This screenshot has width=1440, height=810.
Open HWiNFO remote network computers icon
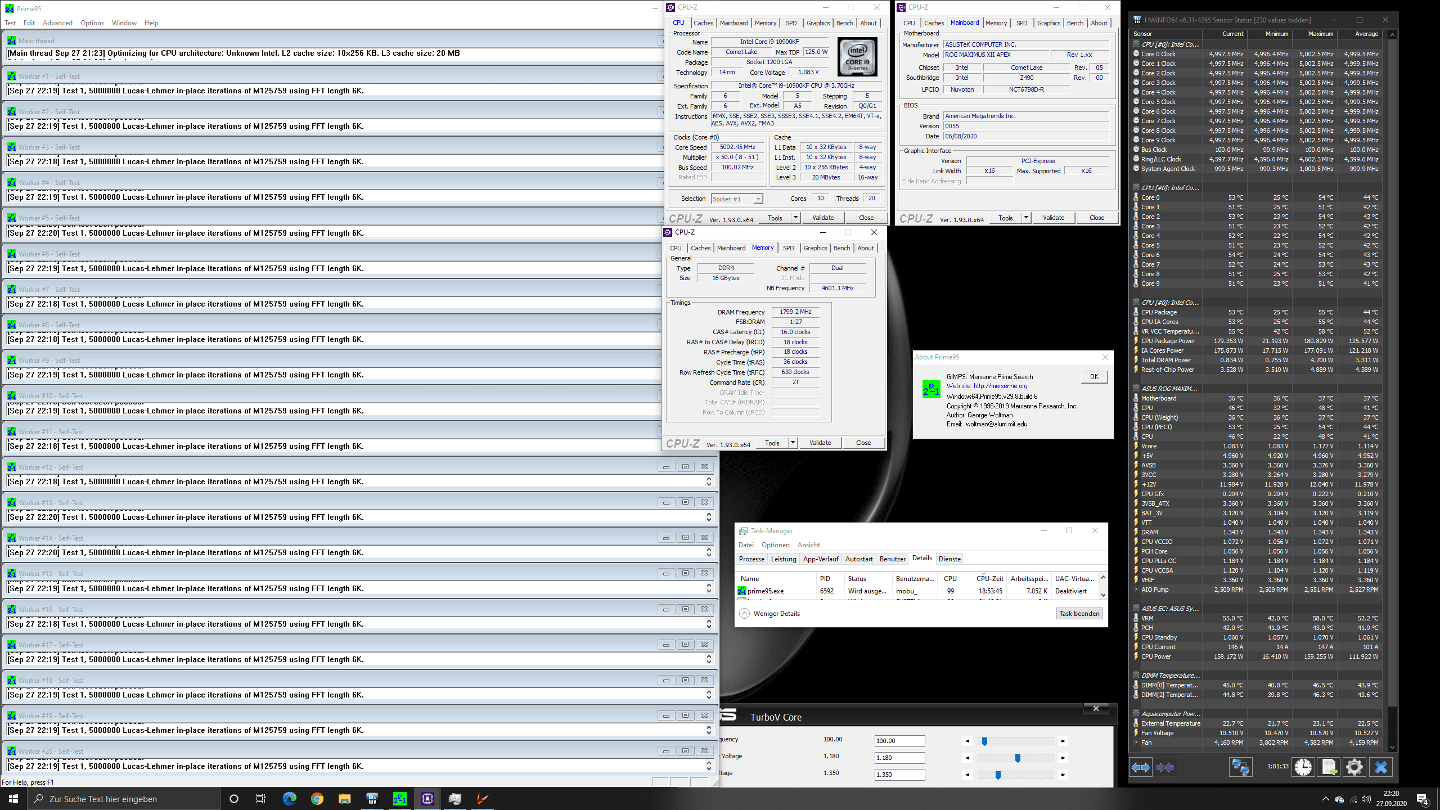click(x=1240, y=767)
